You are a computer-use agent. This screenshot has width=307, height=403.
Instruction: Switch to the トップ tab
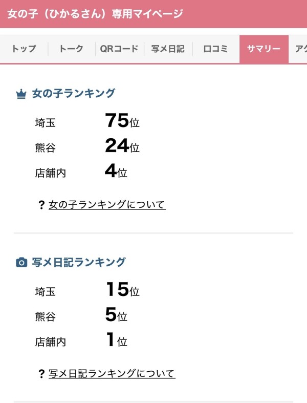[24, 49]
